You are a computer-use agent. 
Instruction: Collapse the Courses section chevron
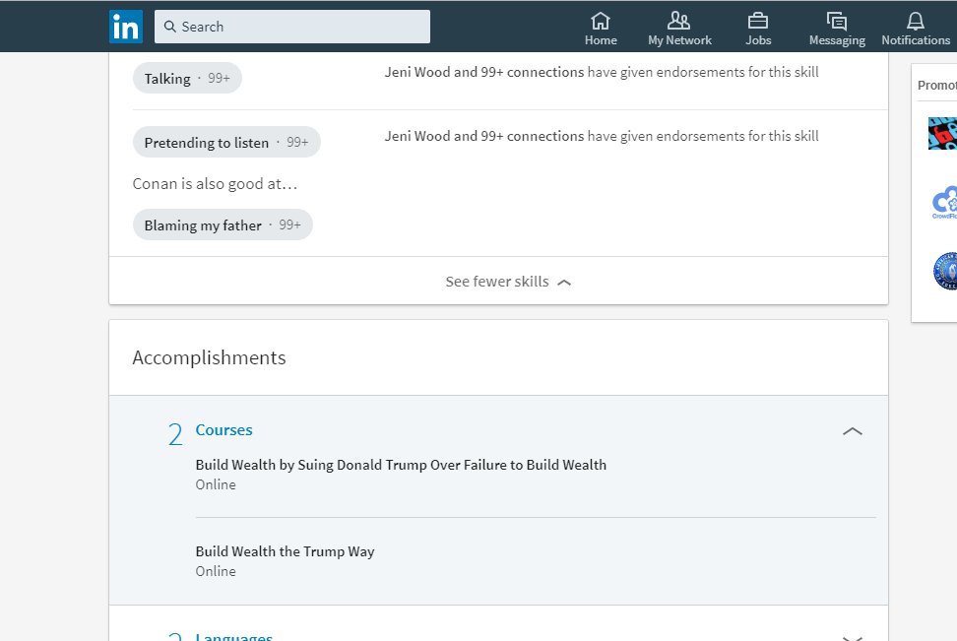tap(852, 431)
